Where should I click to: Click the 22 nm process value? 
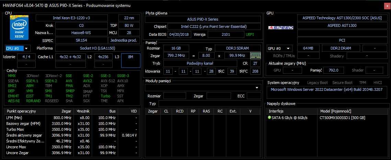[129, 18]
